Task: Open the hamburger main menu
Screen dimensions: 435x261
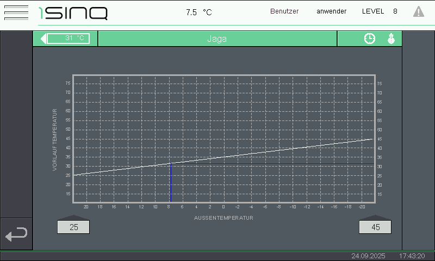Action: tap(16, 12)
